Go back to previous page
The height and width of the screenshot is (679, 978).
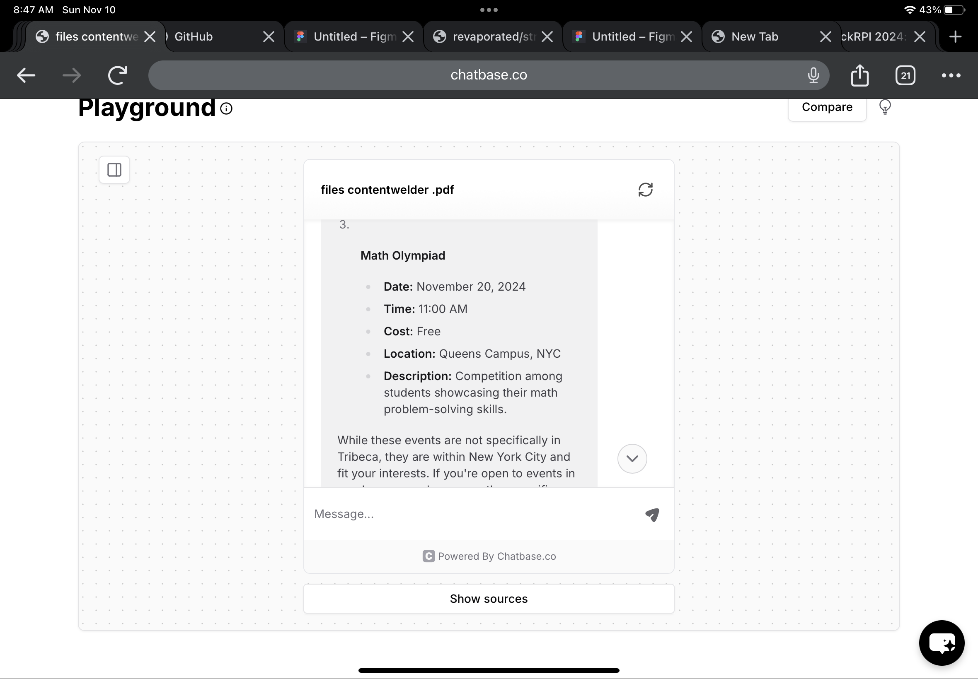[x=26, y=75]
